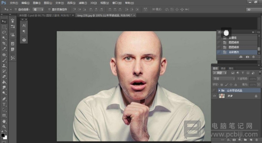262x143 pixels.
Task: Select the Brush tool
Action: point(4,60)
